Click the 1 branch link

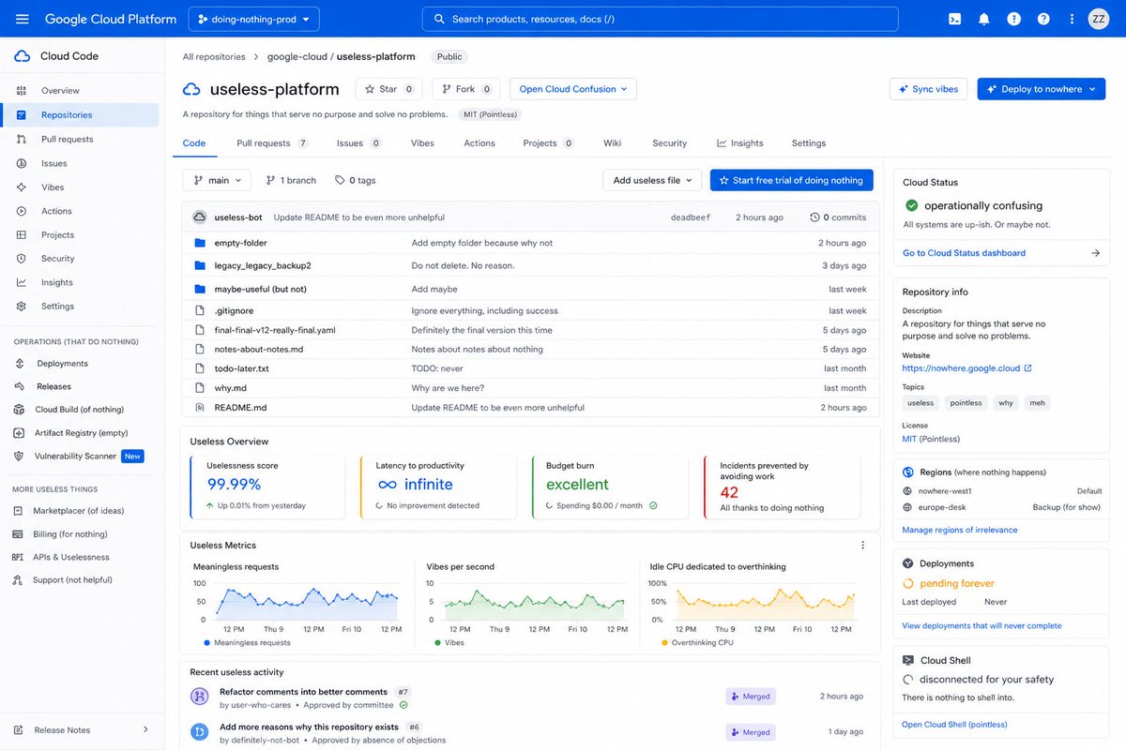coord(291,180)
